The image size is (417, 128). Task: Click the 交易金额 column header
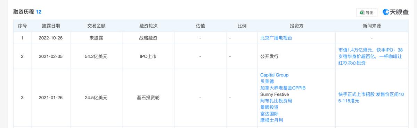pos(96,26)
